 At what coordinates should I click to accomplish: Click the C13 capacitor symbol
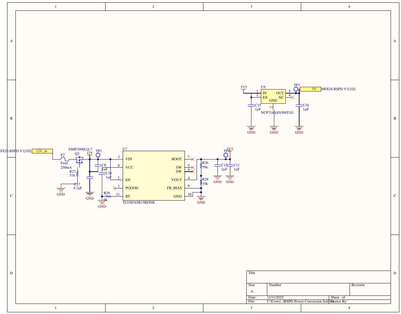(217, 166)
